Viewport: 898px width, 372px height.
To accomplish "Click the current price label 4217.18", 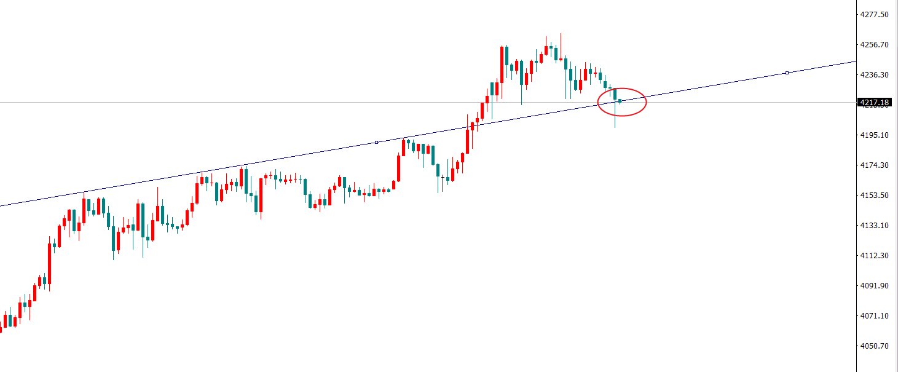I will point(876,102).
